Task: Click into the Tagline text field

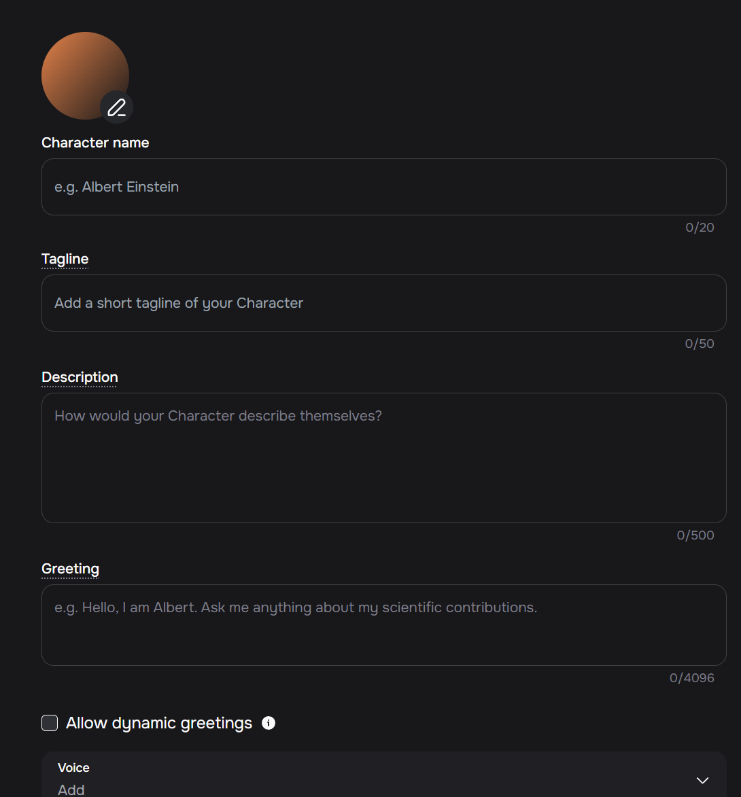Action: click(x=383, y=303)
